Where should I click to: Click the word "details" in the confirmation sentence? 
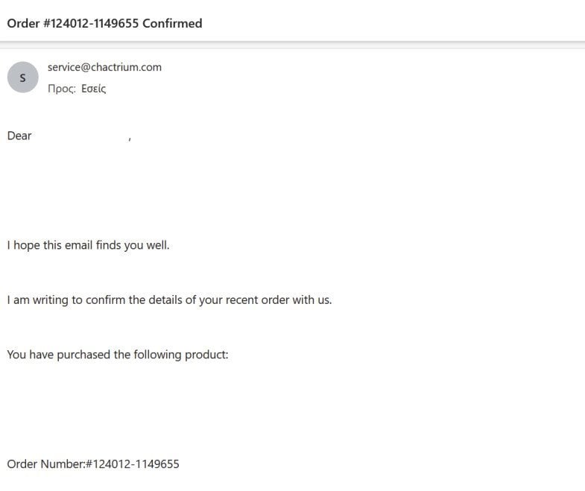(165, 300)
